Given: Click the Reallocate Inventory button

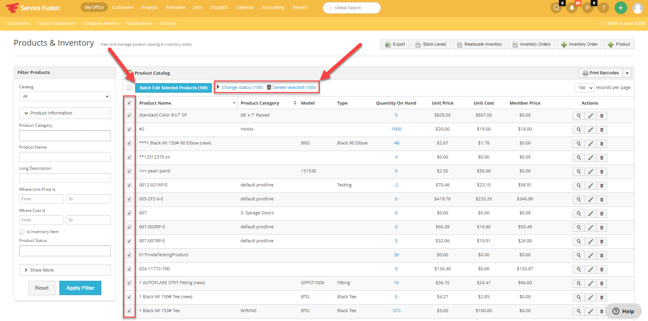Looking at the screenshot, I should coord(479,44).
